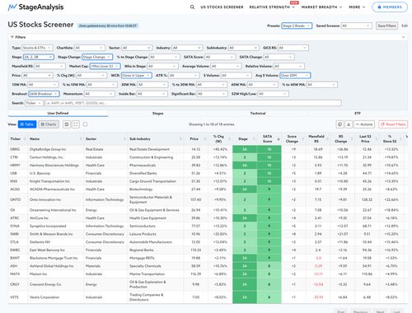Collapse the Filters panel using the minus icon
Image resolution: width=412 pixels, height=313 pixels.
[x=403, y=37]
